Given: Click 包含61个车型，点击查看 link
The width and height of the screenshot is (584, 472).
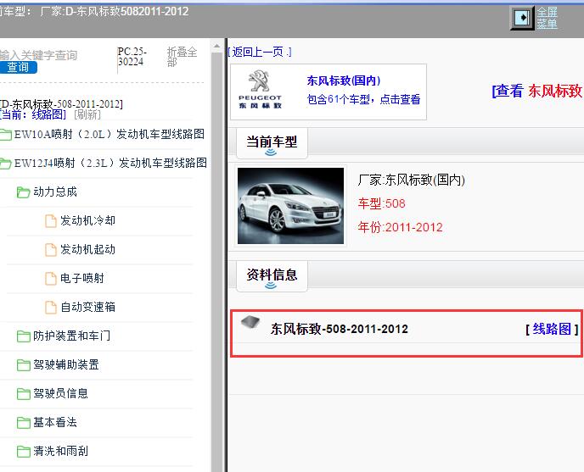Looking at the screenshot, I should click(x=363, y=99).
